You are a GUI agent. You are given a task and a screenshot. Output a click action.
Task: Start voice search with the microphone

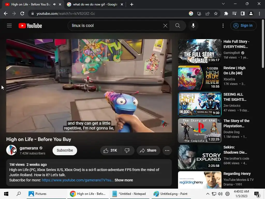click(193, 26)
